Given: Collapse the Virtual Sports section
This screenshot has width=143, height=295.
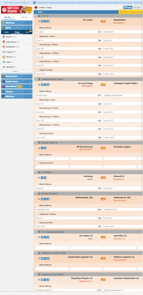Looking at the screenshot, I should coord(30,76).
